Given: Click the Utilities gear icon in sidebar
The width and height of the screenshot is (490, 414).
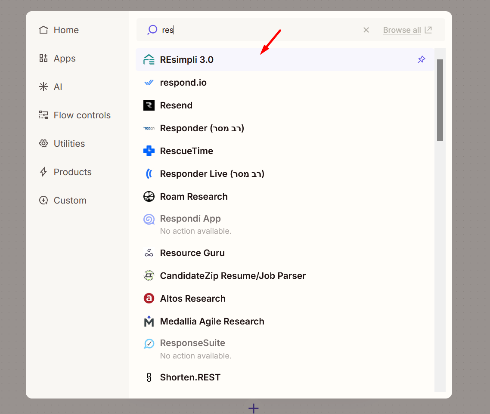Looking at the screenshot, I should tap(43, 143).
